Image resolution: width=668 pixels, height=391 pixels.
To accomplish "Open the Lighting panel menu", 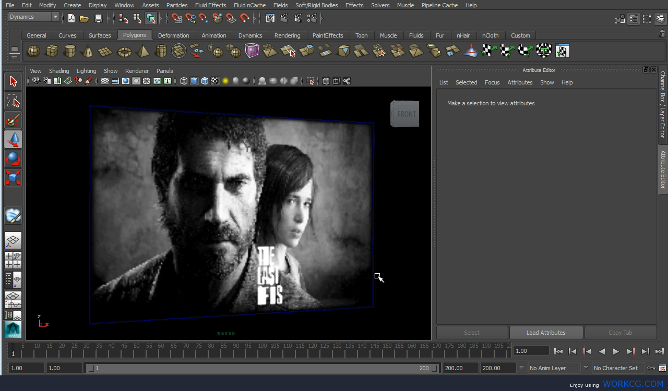I will (x=86, y=71).
